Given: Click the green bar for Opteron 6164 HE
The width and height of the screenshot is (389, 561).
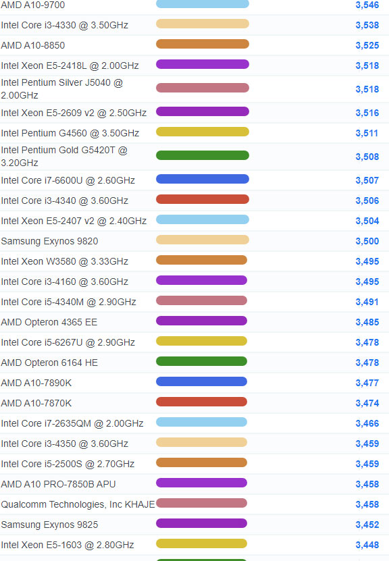Looking at the screenshot, I should 201,361.
